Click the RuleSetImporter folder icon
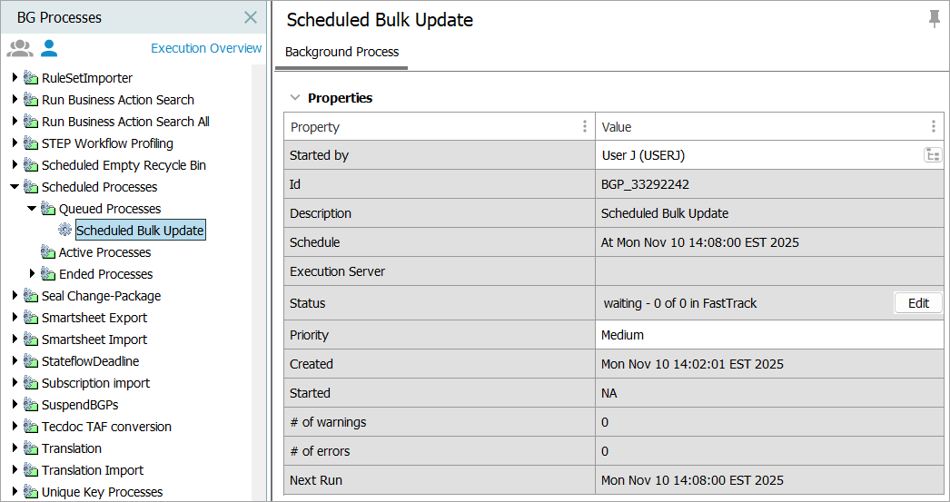The width and height of the screenshot is (950, 502). tap(31, 78)
